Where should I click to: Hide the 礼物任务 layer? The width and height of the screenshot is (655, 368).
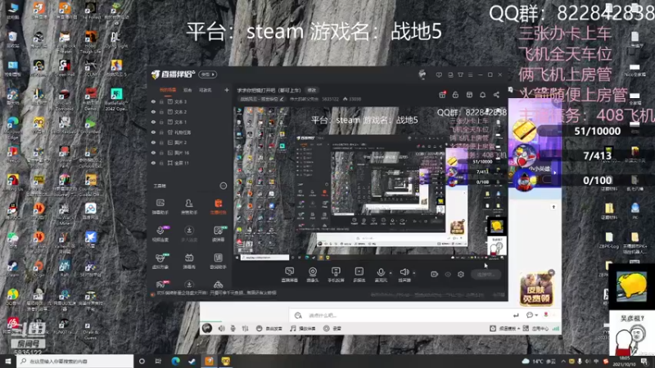(153, 132)
